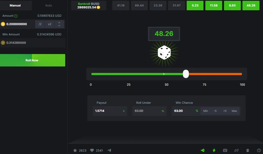The image size is (263, 154).
Task: Click the 0.314280000 win amount field
Action: [x=32, y=43]
